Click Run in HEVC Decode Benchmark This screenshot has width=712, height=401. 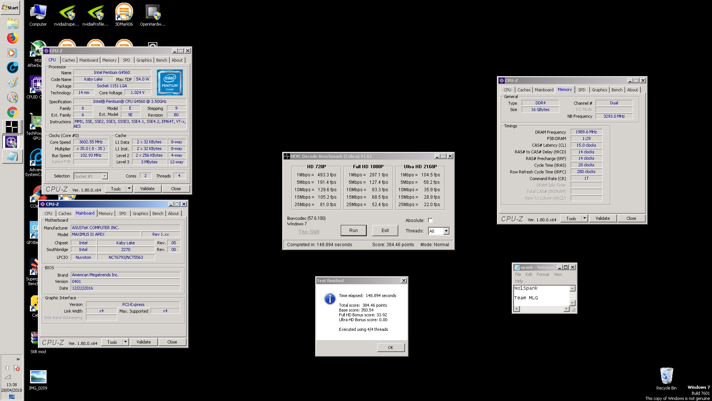pos(353,231)
